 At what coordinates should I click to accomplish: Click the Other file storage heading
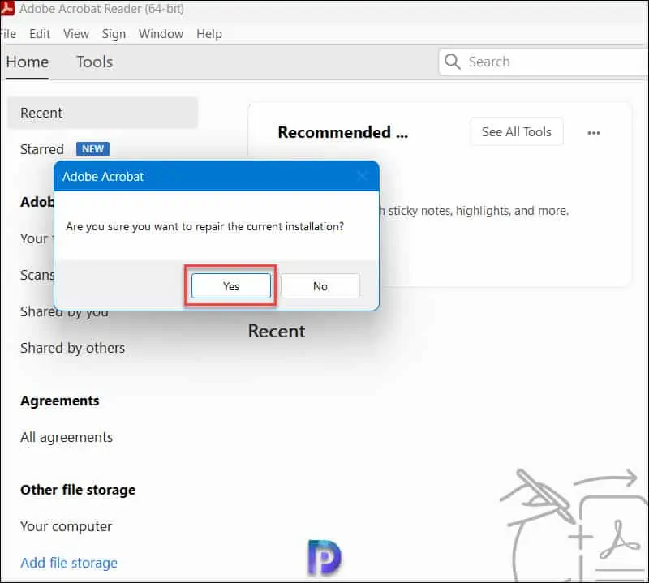78,490
